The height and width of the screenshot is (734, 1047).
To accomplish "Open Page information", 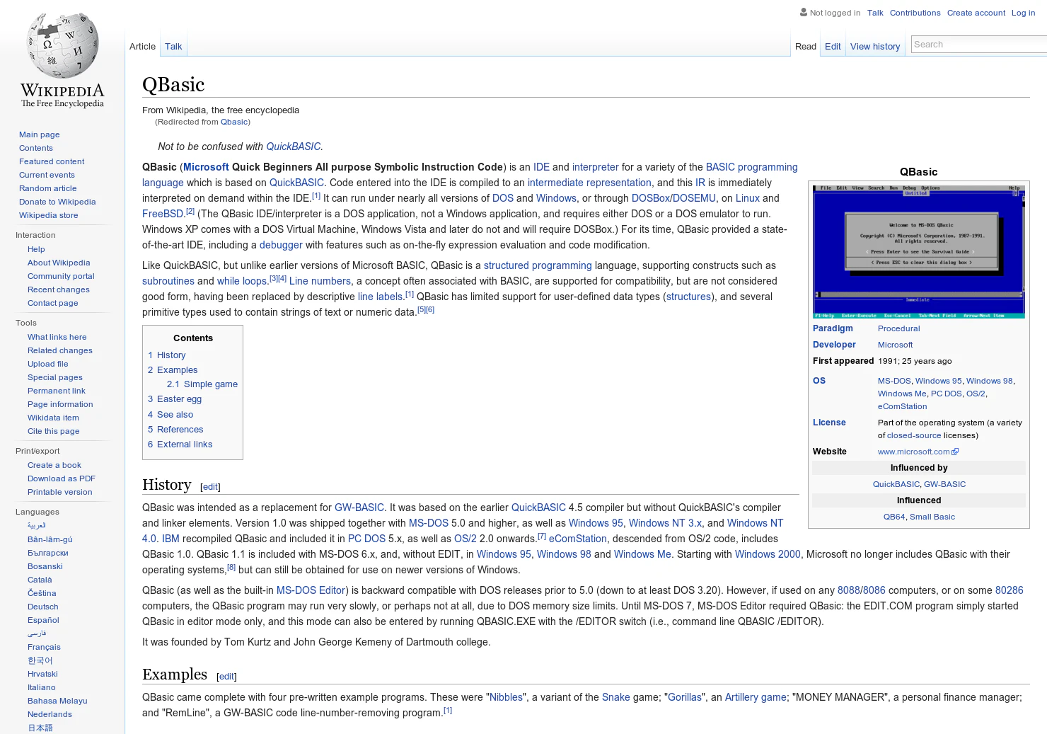I will pyautogui.click(x=60, y=404).
